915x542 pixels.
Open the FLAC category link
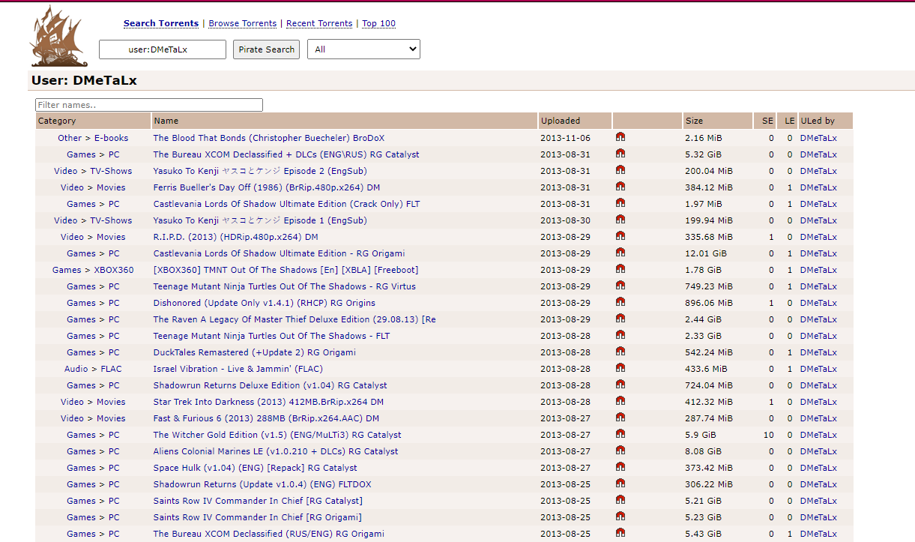point(110,369)
